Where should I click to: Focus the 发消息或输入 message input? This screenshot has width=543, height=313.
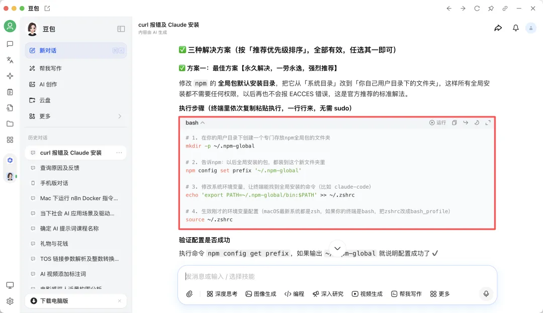(337, 276)
